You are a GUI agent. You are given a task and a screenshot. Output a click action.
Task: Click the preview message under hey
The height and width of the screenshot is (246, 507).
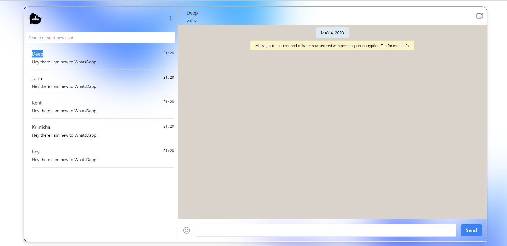[65, 160]
